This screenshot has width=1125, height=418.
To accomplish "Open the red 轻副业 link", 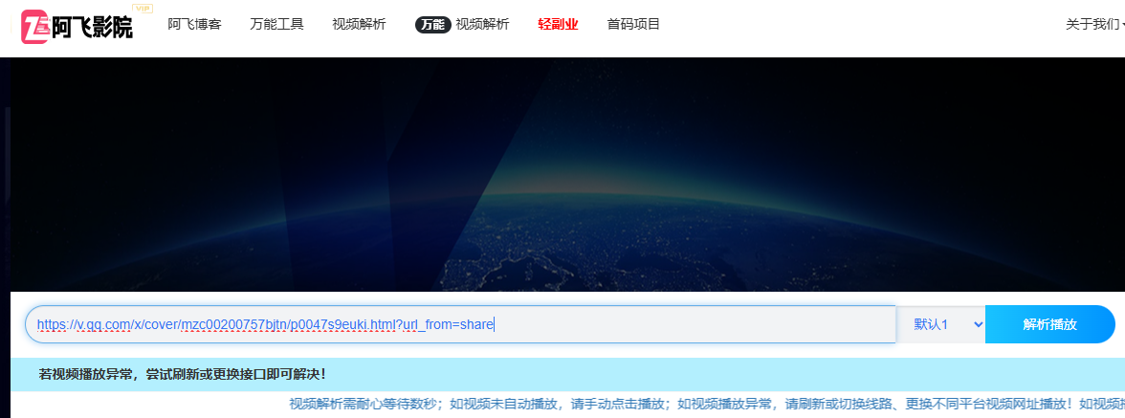I will [x=558, y=25].
